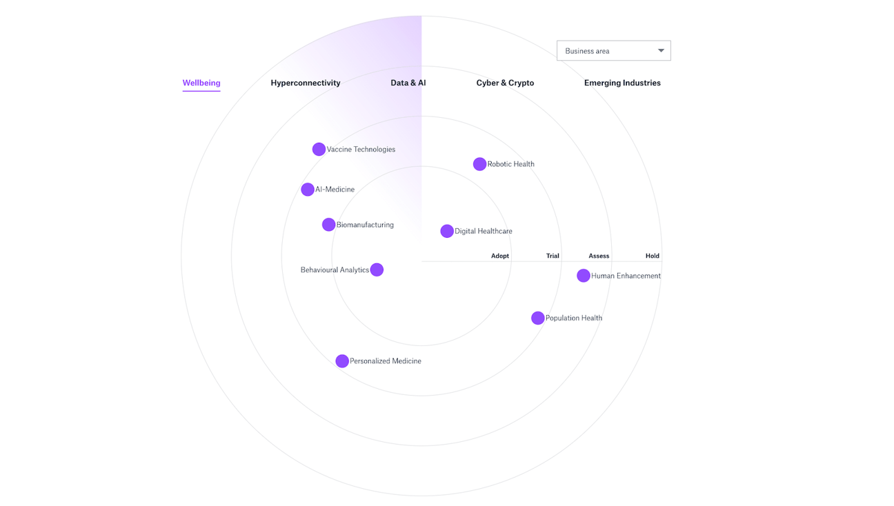The image size is (894, 506).
Task: Click the Hold ring label
Action: (x=652, y=255)
